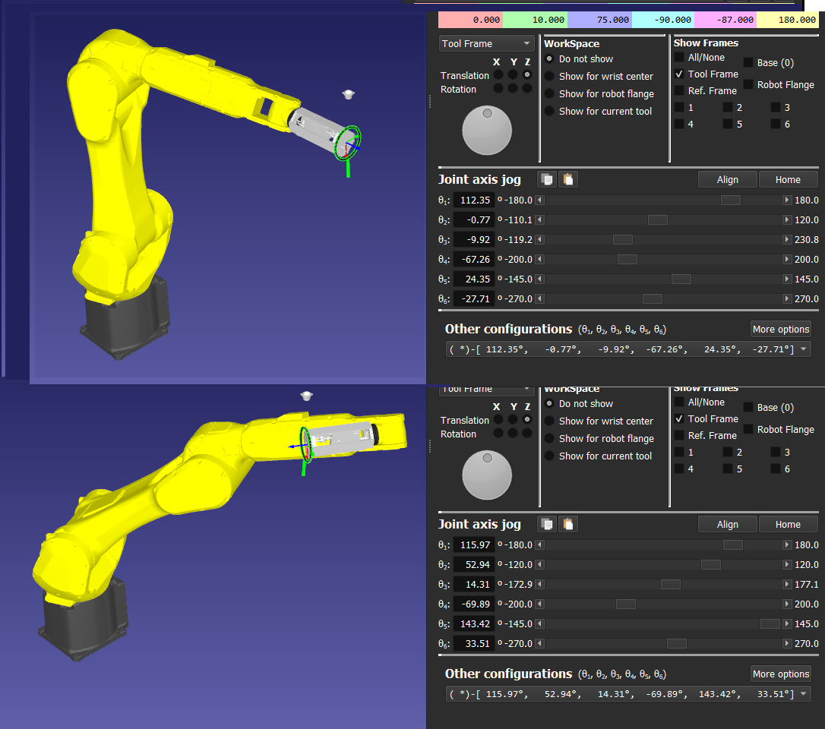The image size is (825, 729).
Task: Uncheck Tool Frame checkbox in upper panel
Action: click(679, 74)
